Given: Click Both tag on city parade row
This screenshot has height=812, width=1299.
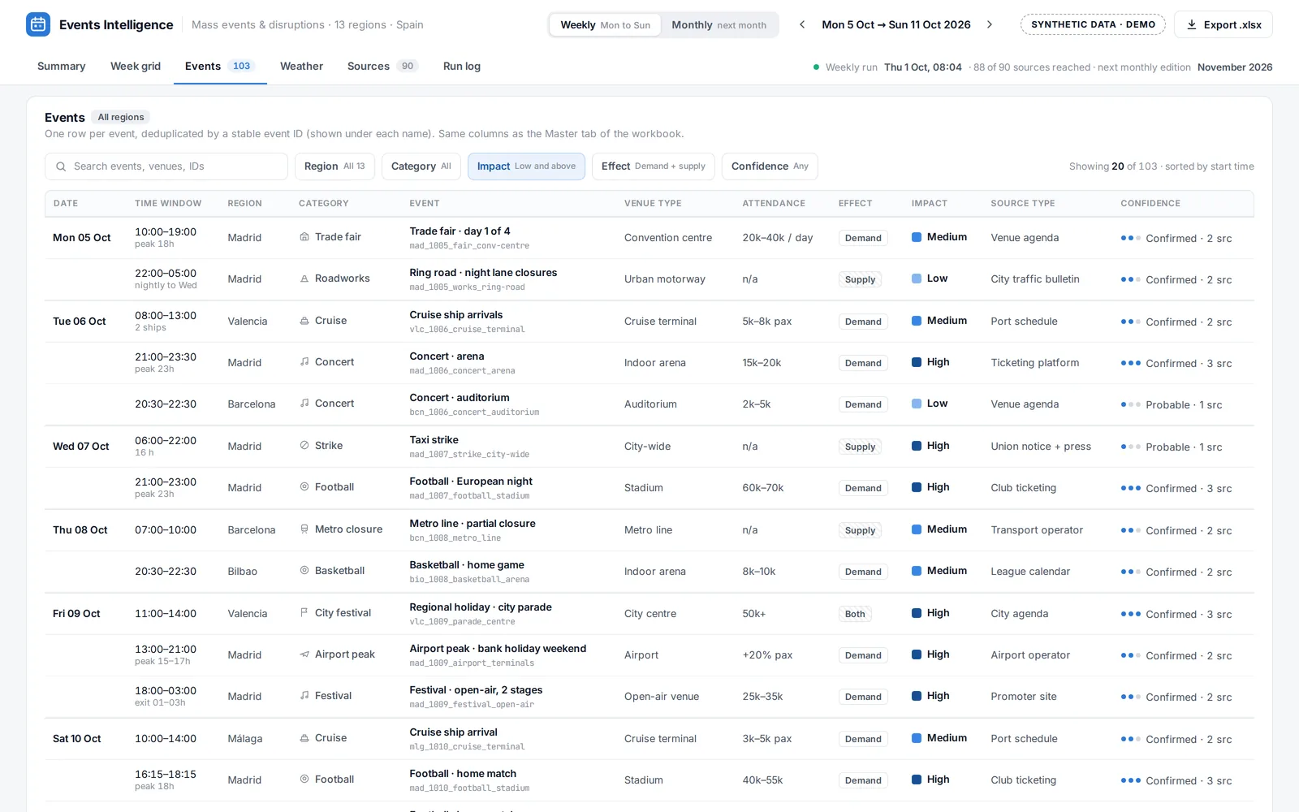Looking at the screenshot, I should [x=855, y=614].
